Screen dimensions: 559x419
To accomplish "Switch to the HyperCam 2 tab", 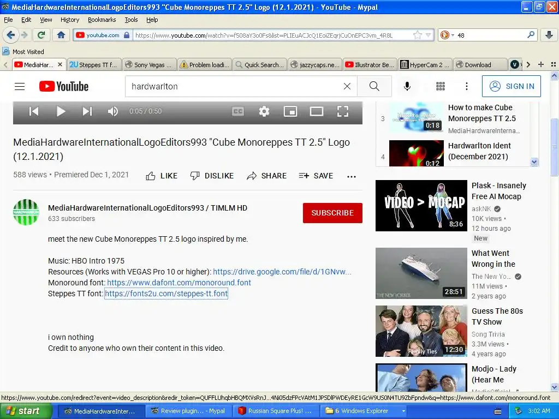I will pos(425,64).
